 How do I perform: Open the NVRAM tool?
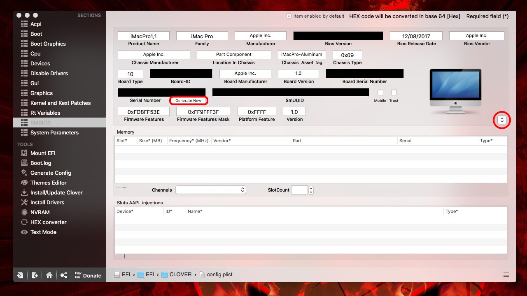tap(40, 212)
